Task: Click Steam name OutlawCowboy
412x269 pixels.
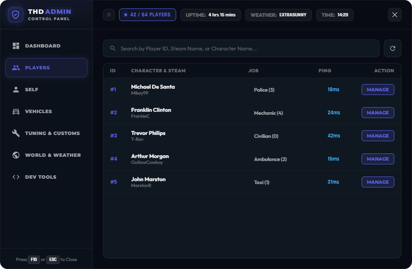Action: [147, 162]
